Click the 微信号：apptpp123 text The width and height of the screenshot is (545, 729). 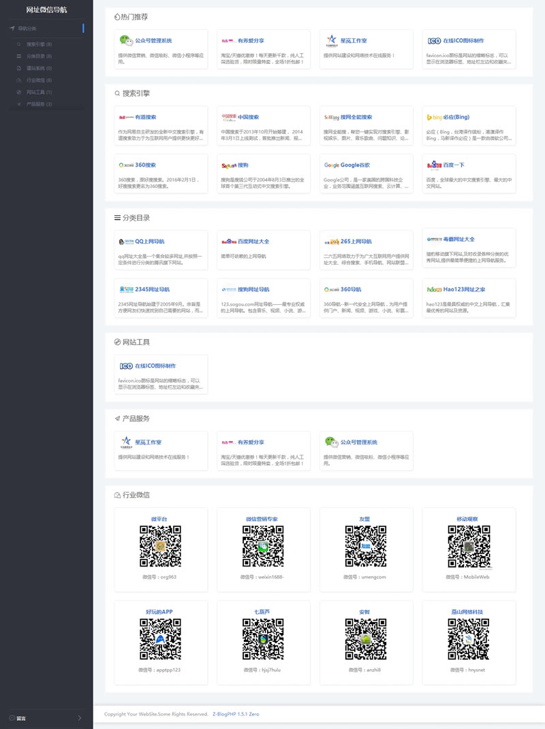[159, 670]
